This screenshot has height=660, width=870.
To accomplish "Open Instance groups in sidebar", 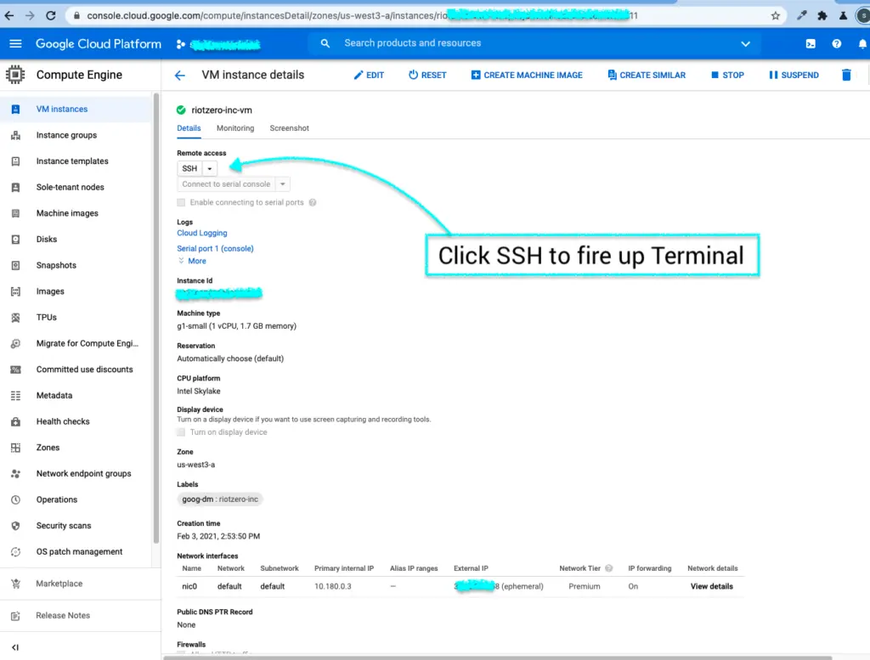I will [x=66, y=135].
